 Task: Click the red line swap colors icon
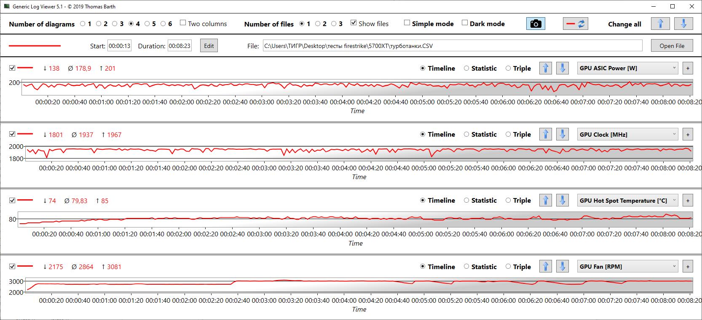point(576,24)
